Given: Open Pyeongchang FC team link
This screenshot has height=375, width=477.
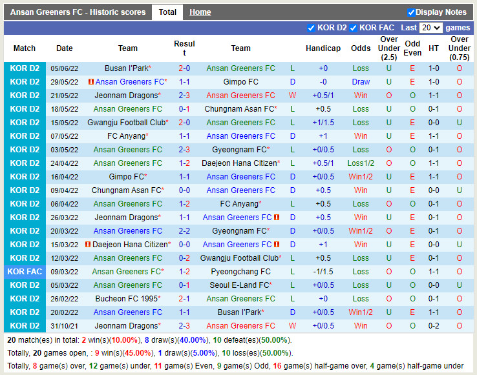Looking at the screenshot, I should [240, 272].
